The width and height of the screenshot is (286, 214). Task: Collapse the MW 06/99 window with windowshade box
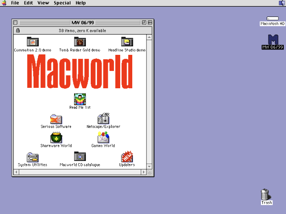click(x=150, y=22)
